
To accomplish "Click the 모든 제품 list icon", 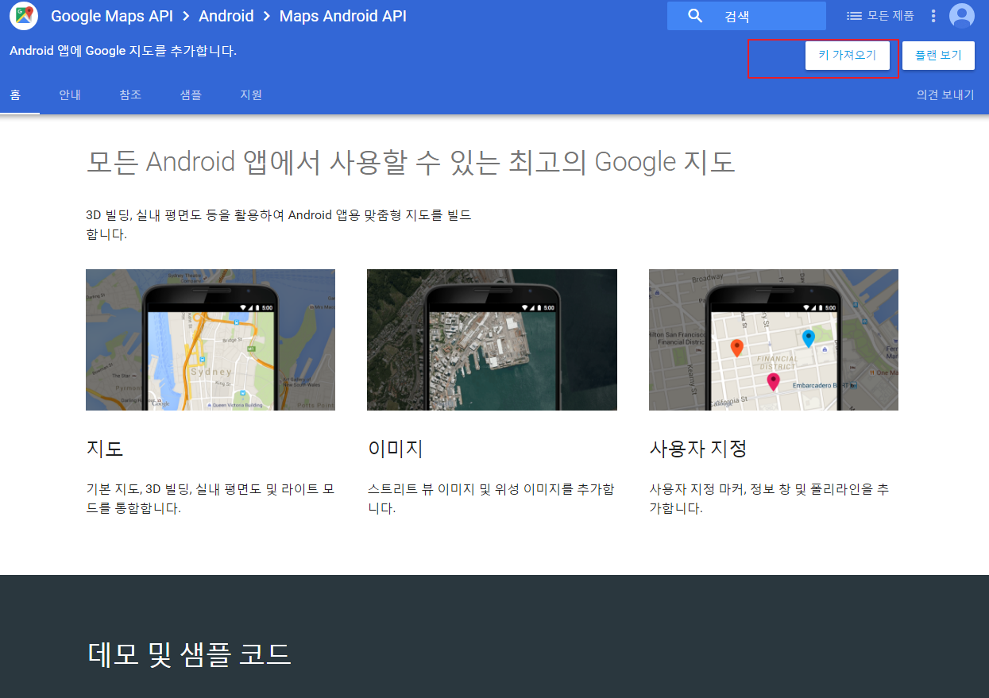I will click(x=855, y=16).
